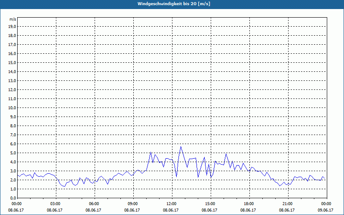Select the "1,0" y-axis value
This screenshot has width=344, height=215.
(13, 189)
